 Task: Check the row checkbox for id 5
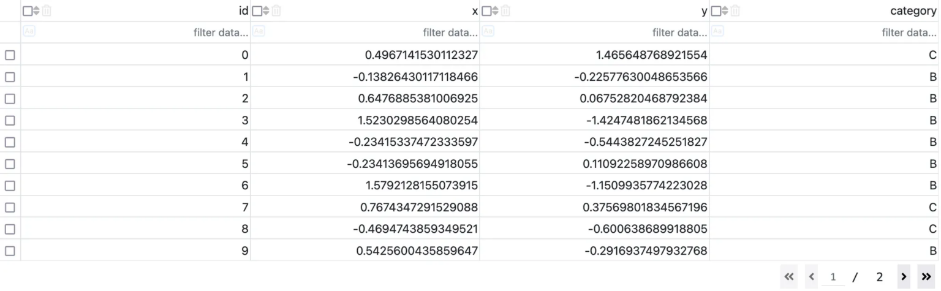pos(10,164)
